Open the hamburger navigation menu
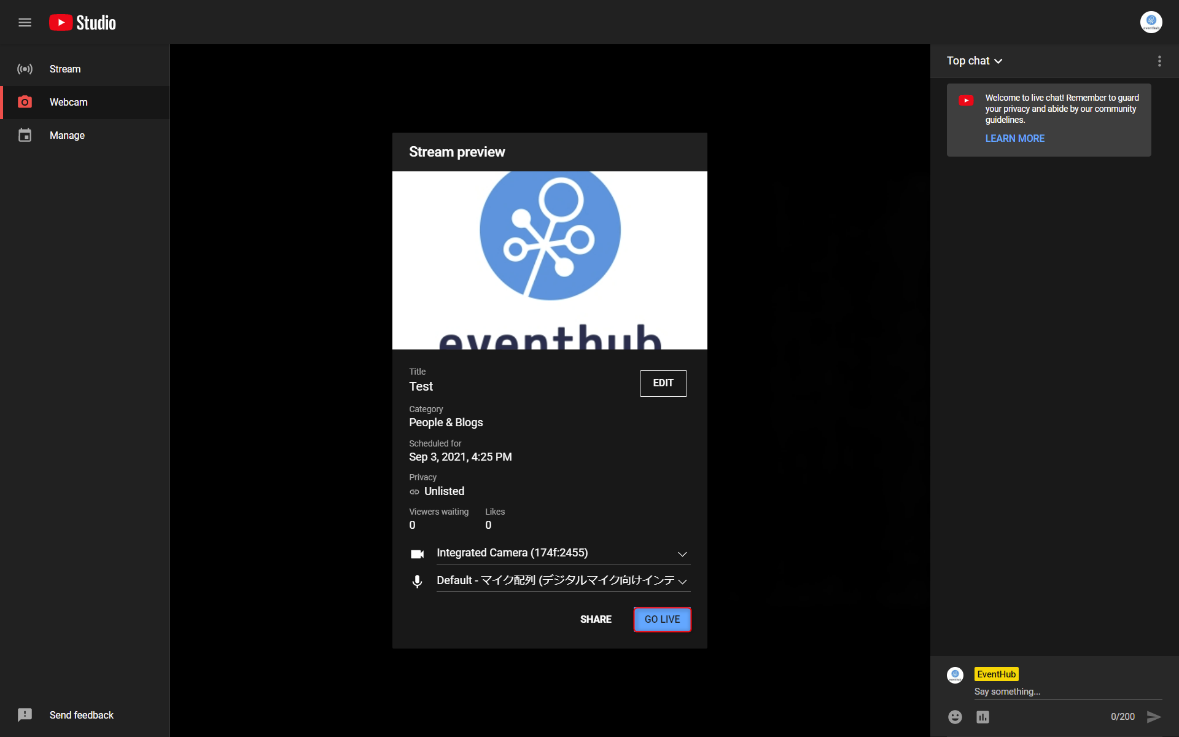1179x737 pixels. point(25,23)
